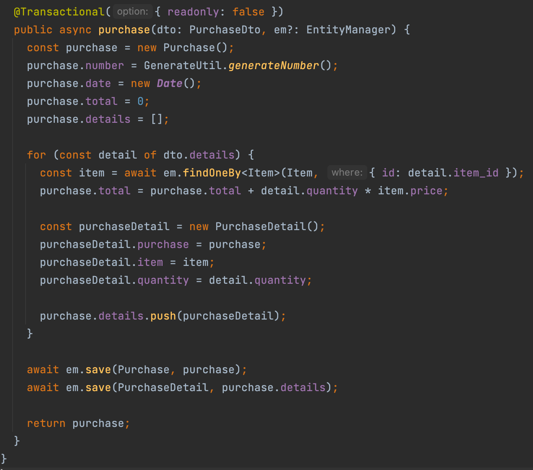Click the italic Date constructor

click(169, 83)
